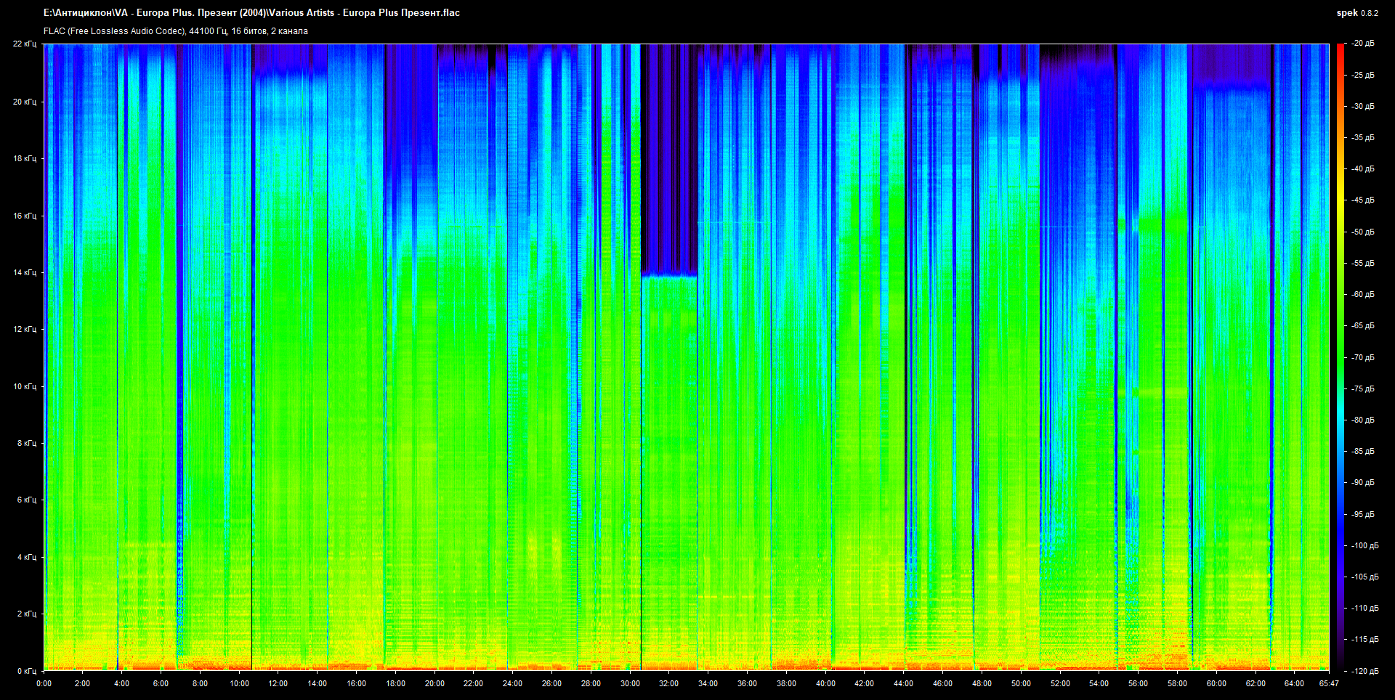Select the -50 дБ scale label
This screenshot has height=700, width=1395.
coord(1363,232)
